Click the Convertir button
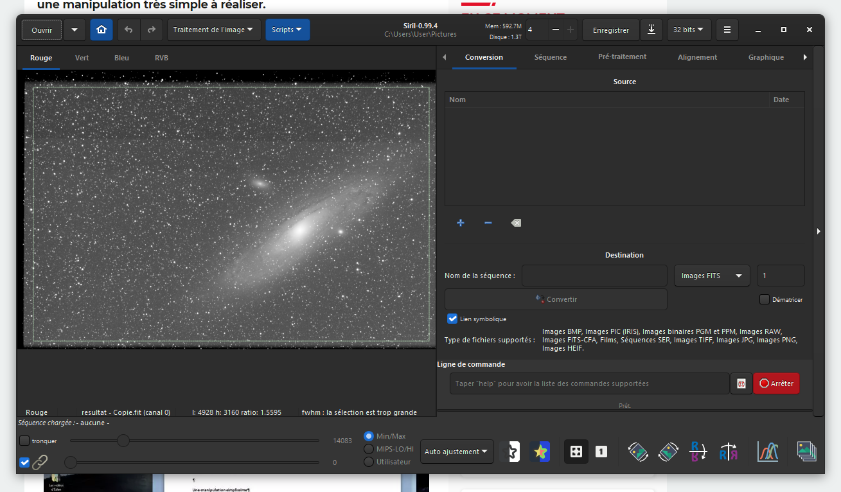 point(556,299)
